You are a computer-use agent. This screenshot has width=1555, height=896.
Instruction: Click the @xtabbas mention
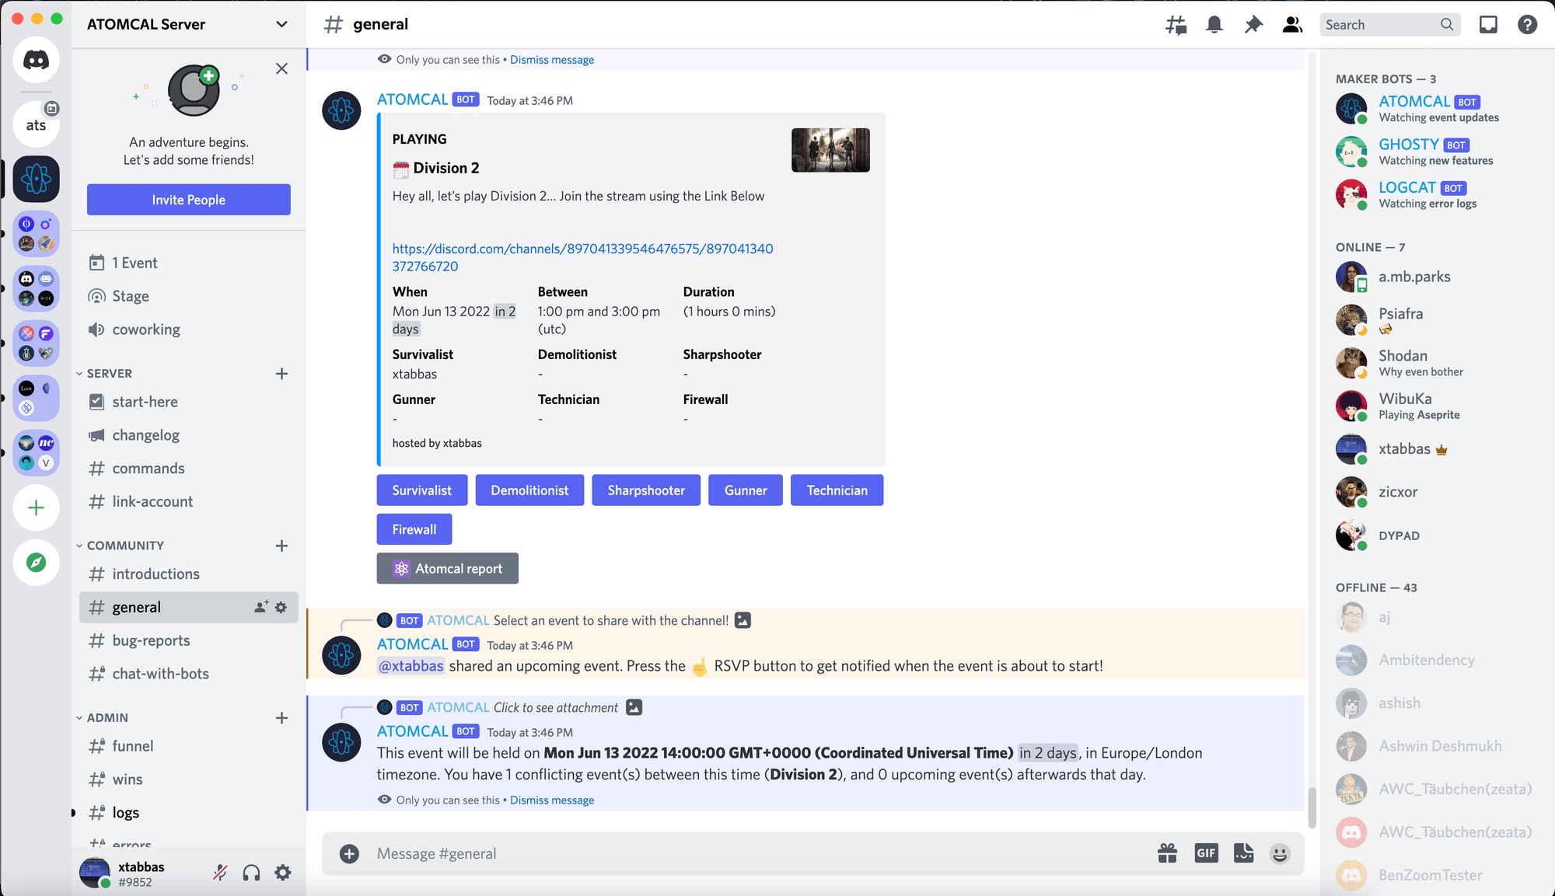coord(411,666)
